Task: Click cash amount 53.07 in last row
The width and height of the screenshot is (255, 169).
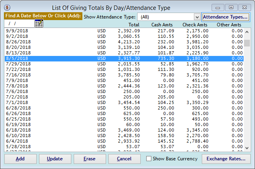Action: click(x=168, y=147)
